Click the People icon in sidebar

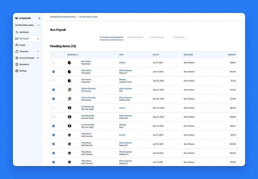[x=17, y=45]
